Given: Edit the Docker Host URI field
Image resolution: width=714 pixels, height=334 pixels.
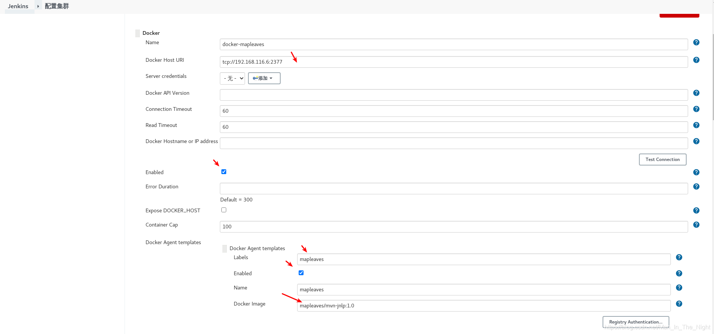Looking at the screenshot, I should (454, 62).
